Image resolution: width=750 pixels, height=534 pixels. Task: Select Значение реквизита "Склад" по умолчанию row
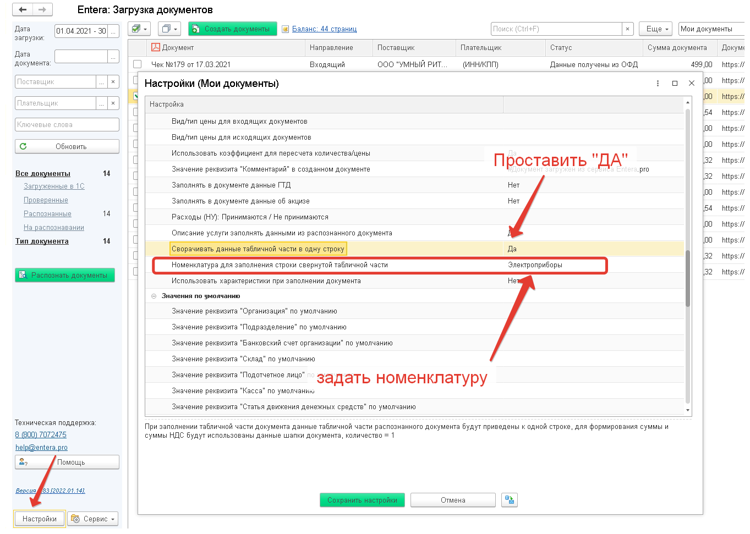click(x=414, y=359)
